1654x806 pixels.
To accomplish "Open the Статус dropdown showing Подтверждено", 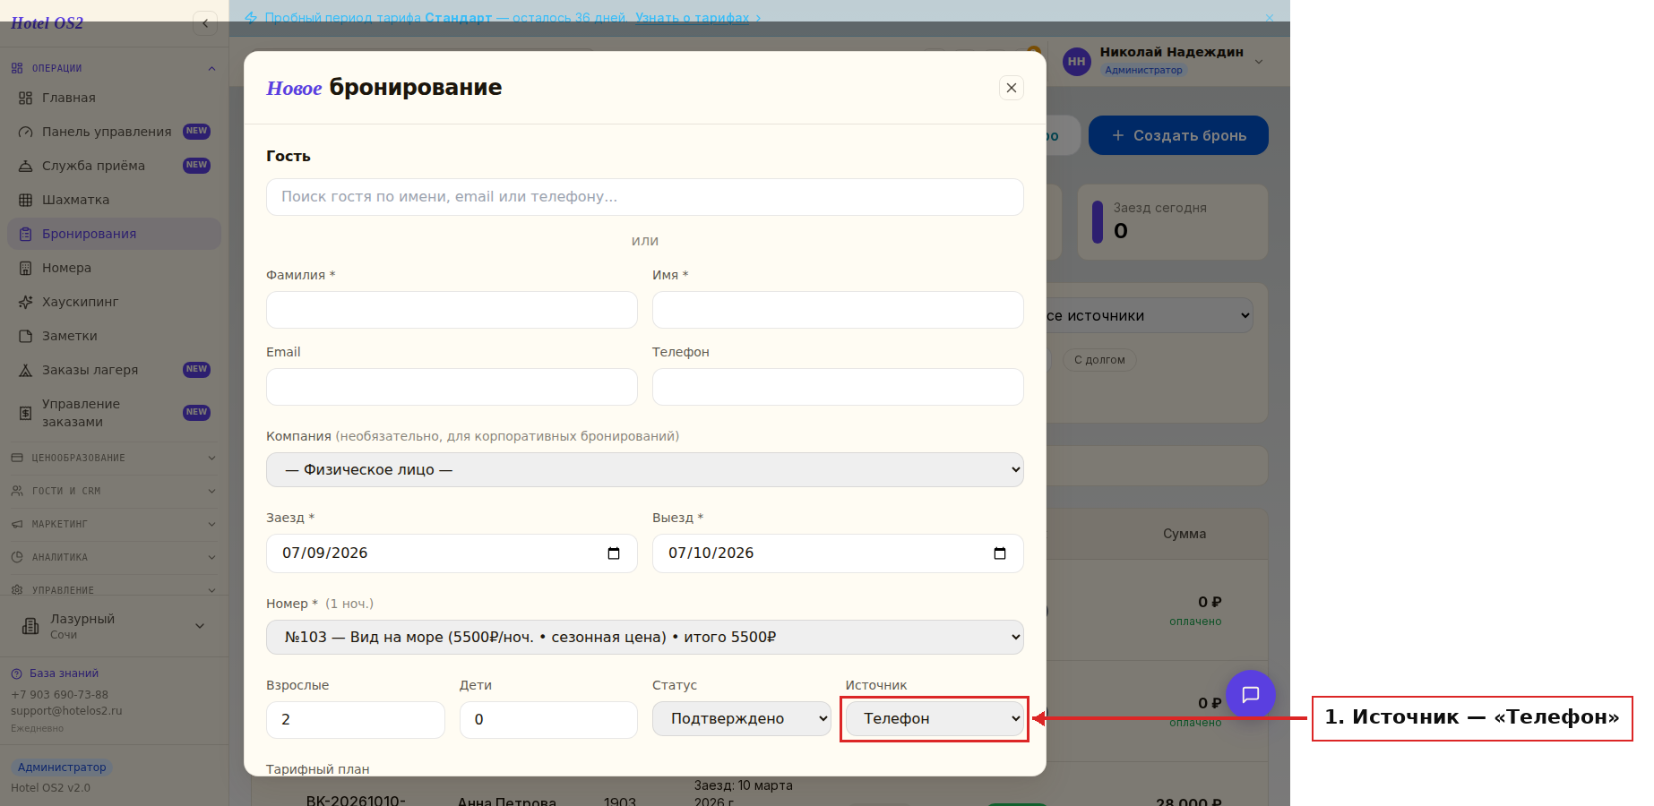I will click(741, 718).
